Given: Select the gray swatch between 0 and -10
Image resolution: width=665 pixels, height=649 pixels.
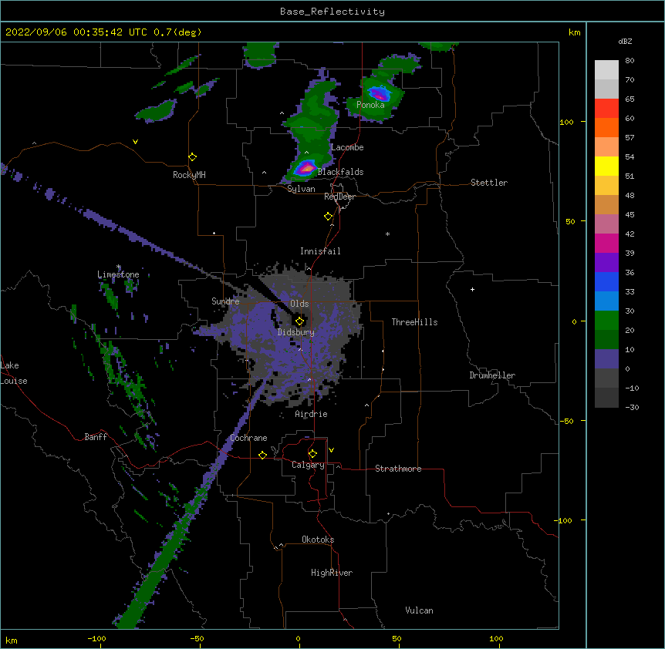Looking at the screenshot, I should [606, 378].
